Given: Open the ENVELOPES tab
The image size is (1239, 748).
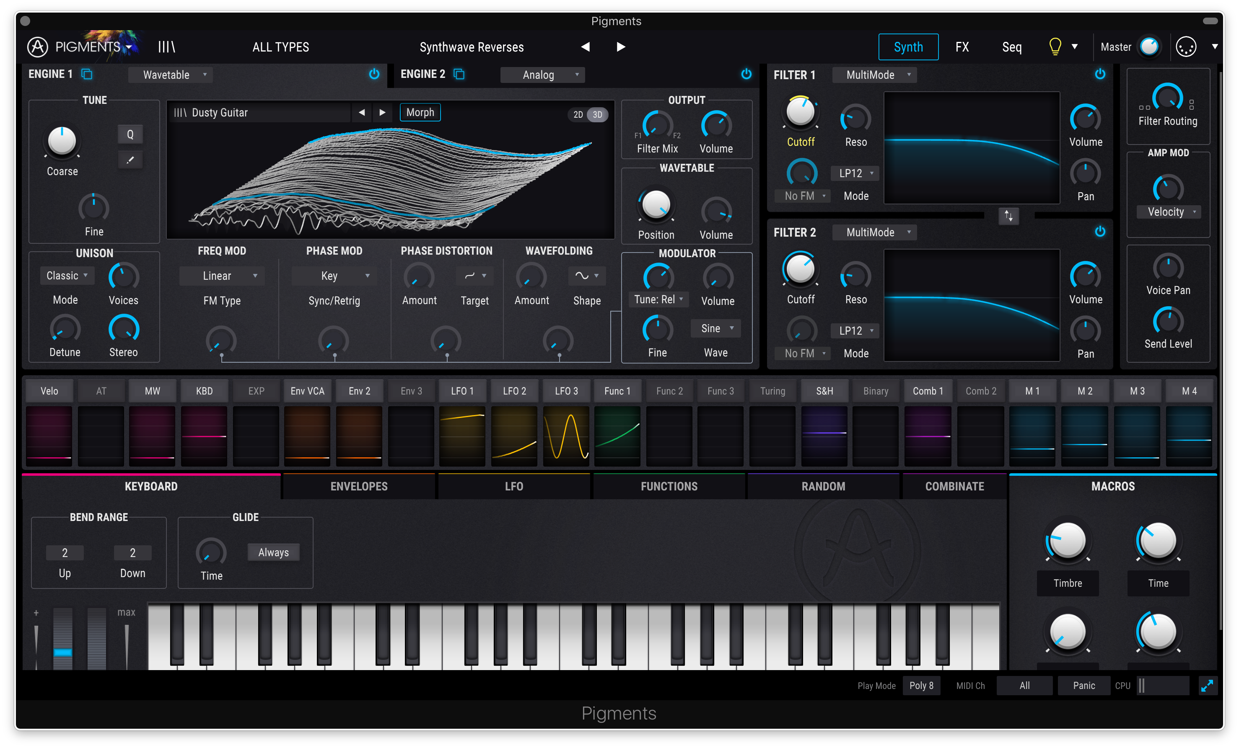Looking at the screenshot, I should coord(359,486).
